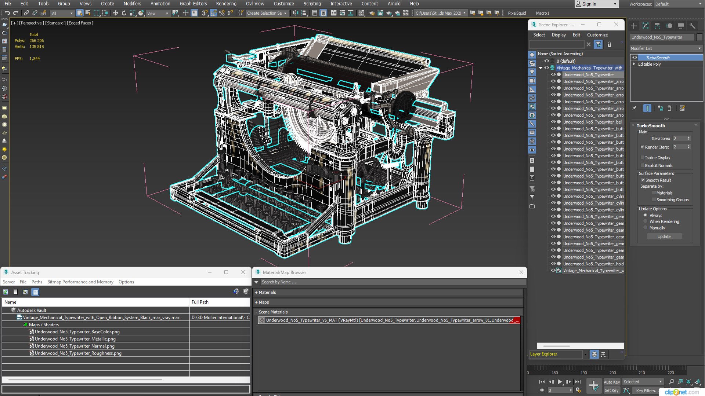
Task: Click the TurboSmooth Update button
Action: click(664, 236)
